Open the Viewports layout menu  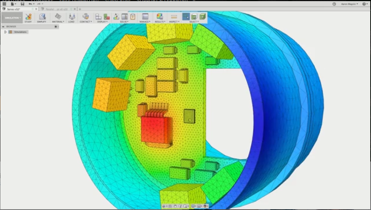tap(205, 206)
